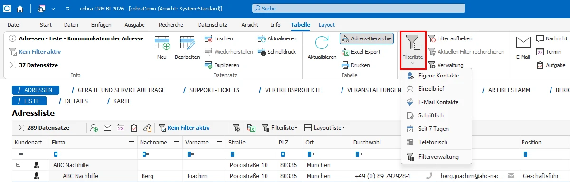Select the Telefonisch filter entry
This screenshot has height=182, width=570.
tap(437, 142)
